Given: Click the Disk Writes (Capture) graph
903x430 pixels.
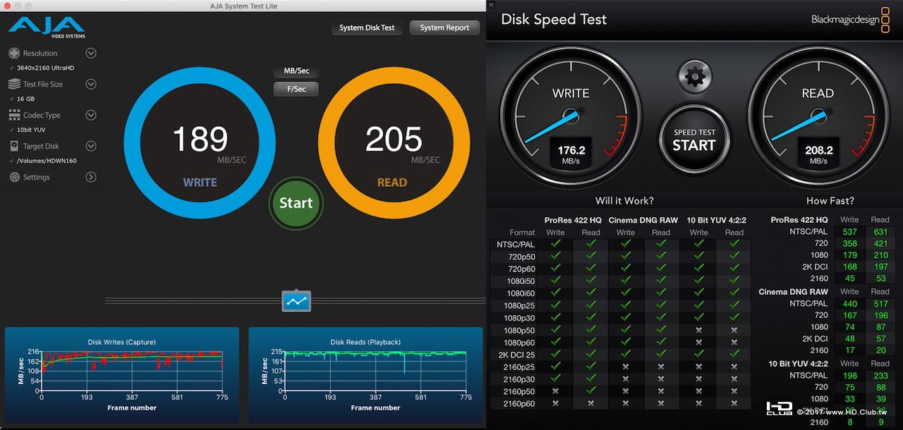Looking at the screenshot, I should pos(122,374).
